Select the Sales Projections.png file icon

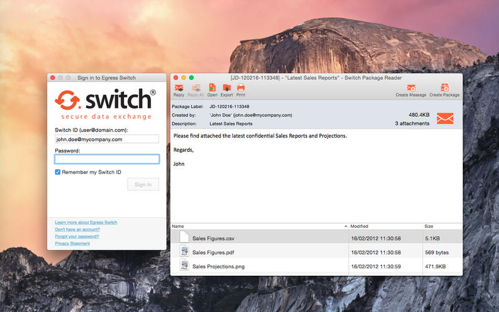184,266
